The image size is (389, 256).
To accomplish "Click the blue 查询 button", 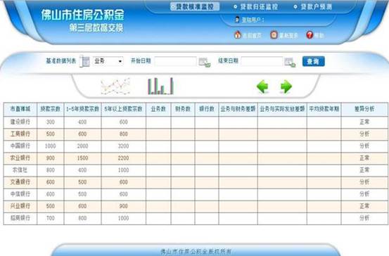I will pos(313,61).
